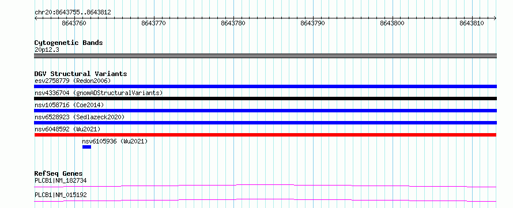513x208 pixels.
Task: Click the red bar for nsv6048592
Action: [x=265, y=135]
